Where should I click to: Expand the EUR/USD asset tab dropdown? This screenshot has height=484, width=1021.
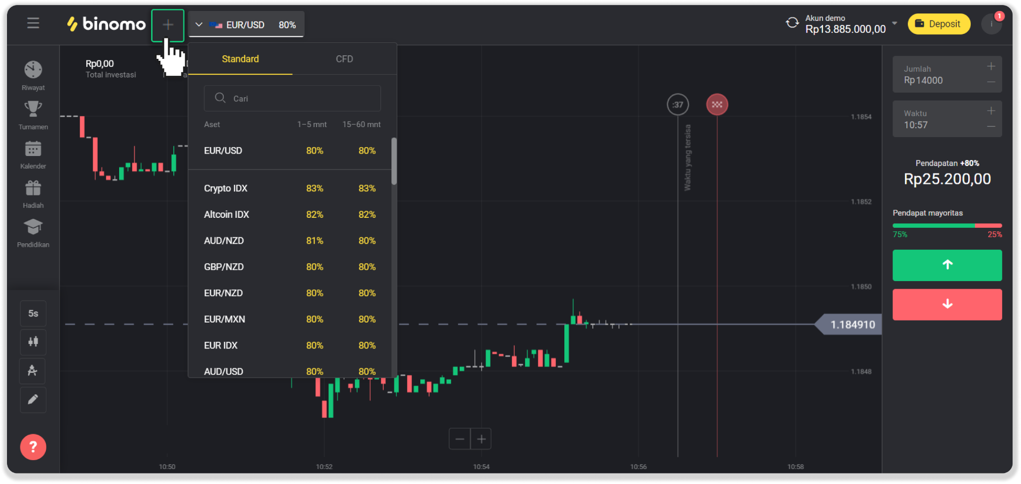tap(198, 24)
